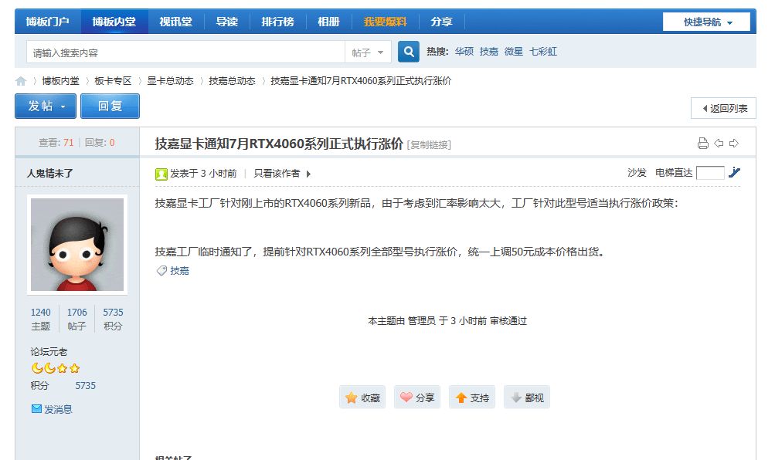Go to previous thread with left arrow
Viewport: 775px width, 460px height.
[x=719, y=143]
